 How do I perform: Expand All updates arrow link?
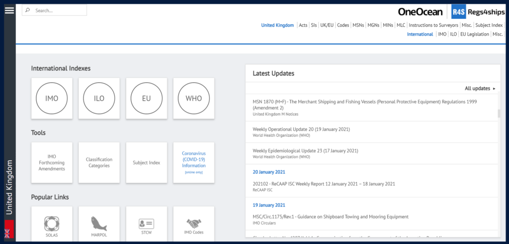tap(480, 88)
